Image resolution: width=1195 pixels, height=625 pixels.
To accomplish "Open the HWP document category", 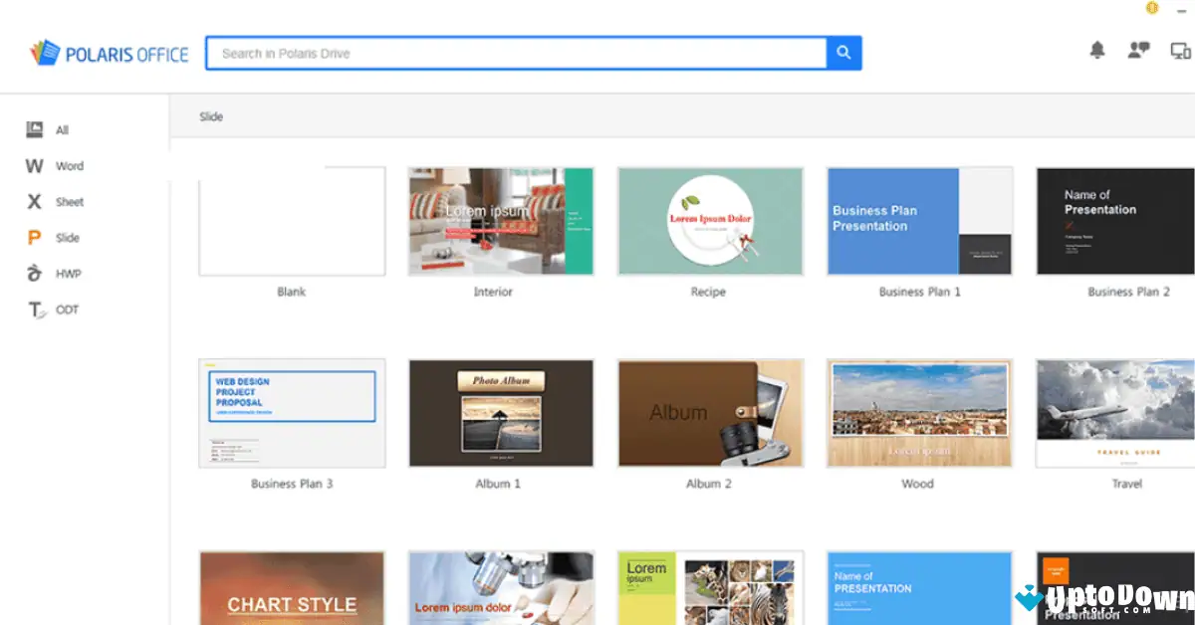I will (x=35, y=273).
